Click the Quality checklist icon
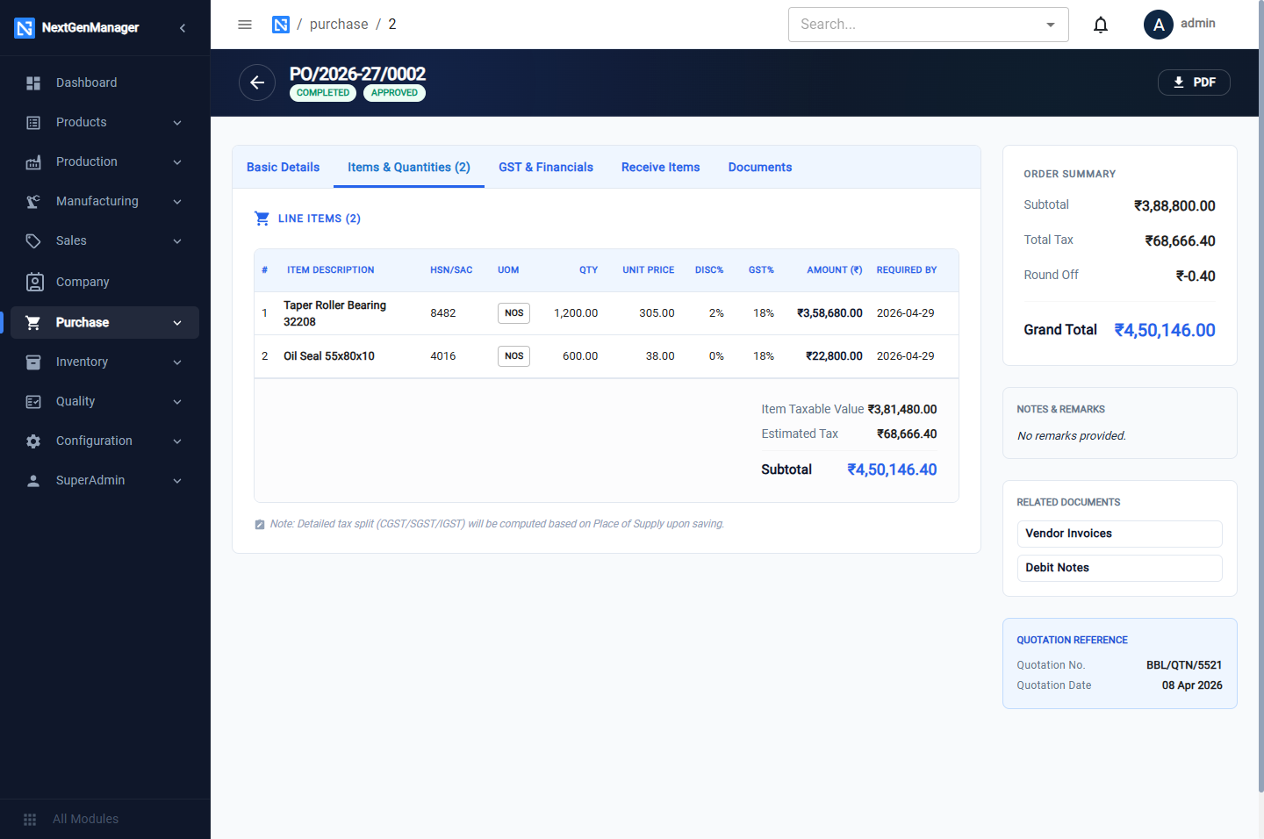 (x=33, y=401)
